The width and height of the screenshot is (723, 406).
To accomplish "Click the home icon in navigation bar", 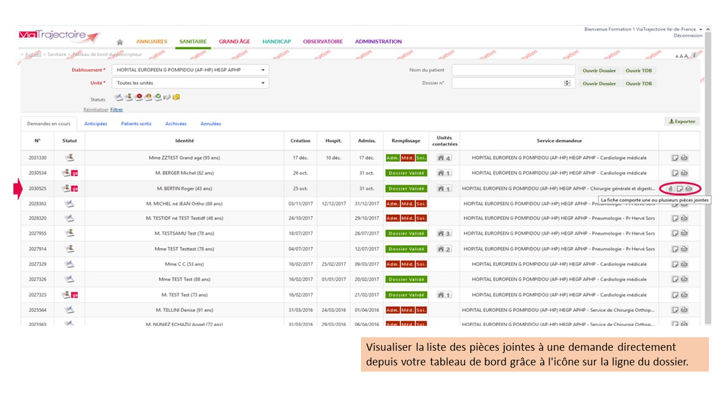I will (x=120, y=42).
